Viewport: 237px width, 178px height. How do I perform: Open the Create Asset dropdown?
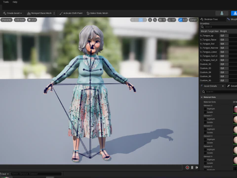coord(13,13)
